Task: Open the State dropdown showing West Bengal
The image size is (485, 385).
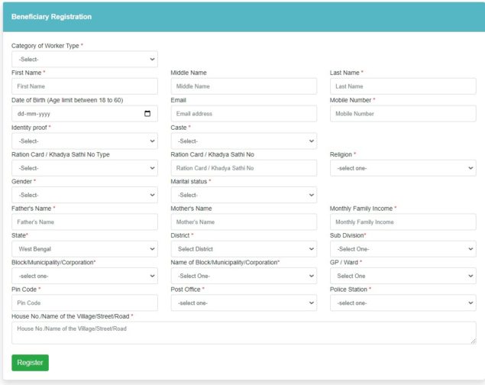Action: [x=84, y=249]
